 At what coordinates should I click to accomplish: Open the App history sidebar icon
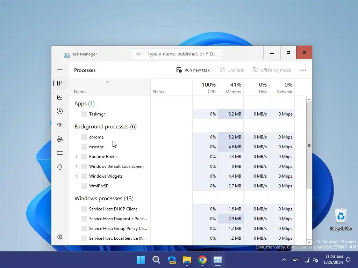(60, 111)
